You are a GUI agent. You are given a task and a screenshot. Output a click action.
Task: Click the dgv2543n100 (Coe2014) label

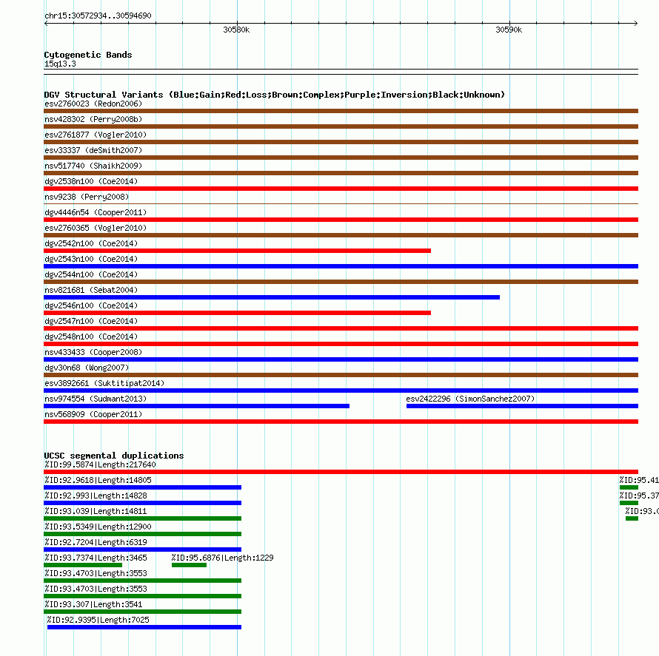click(x=91, y=259)
